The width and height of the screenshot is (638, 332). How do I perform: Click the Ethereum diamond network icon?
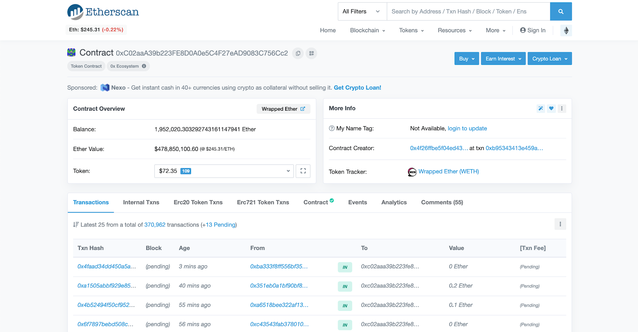pyautogui.click(x=566, y=30)
